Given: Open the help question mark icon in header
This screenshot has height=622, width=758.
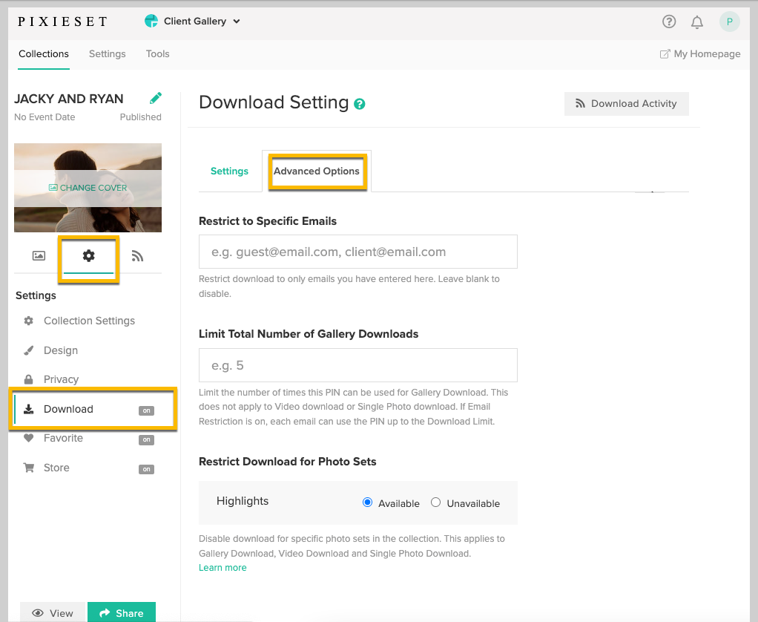Looking at the screenshot, I should (x=668, y=22).
